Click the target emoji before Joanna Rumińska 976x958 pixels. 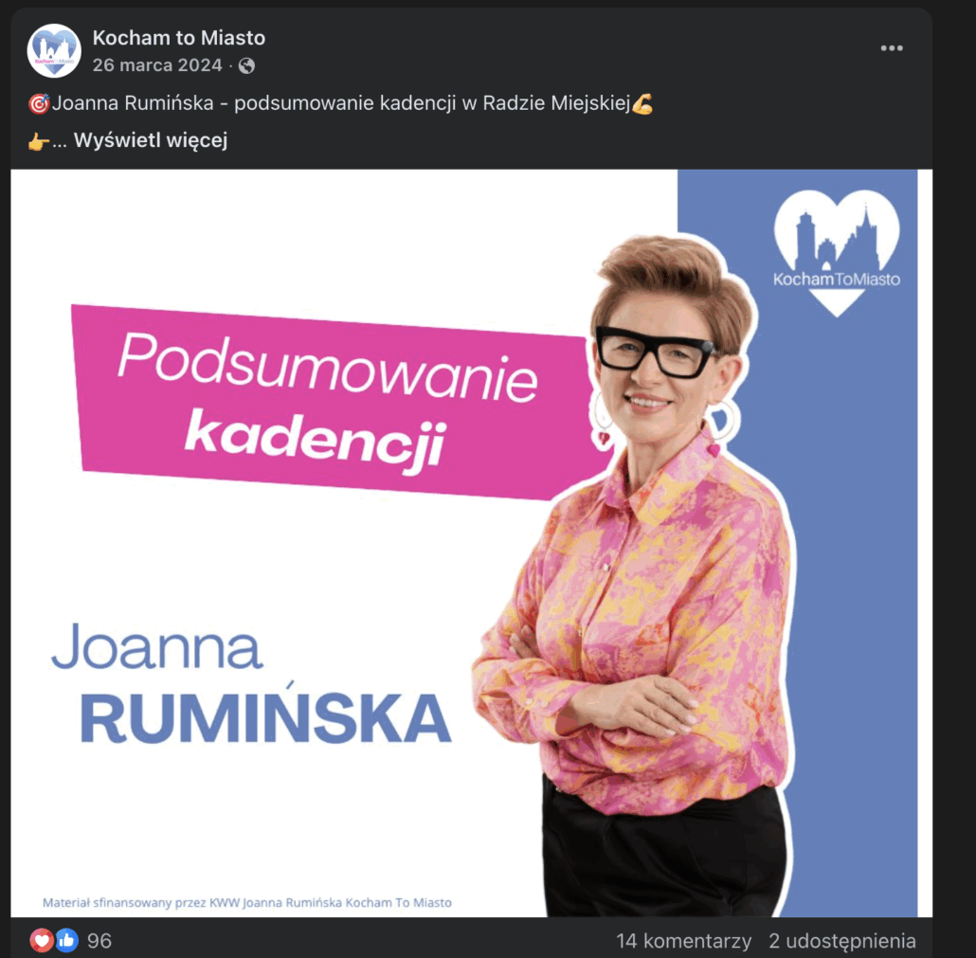click(x=39, y=103)
